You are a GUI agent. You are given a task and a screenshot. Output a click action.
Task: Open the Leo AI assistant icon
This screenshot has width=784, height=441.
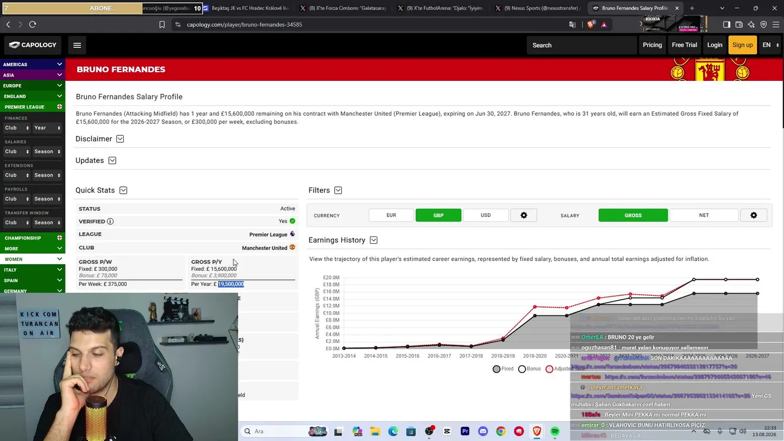click(751, 24)
